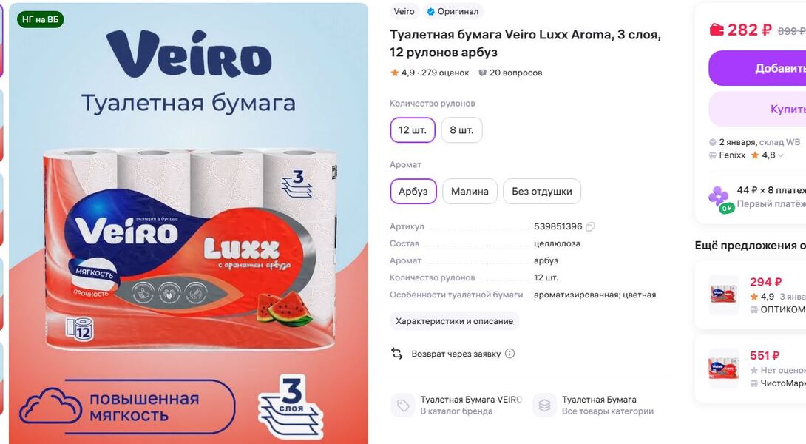Choose the Без отдушки aroma option
The image size is (806, 444).
pyautogui.click(x=542, y=192)
